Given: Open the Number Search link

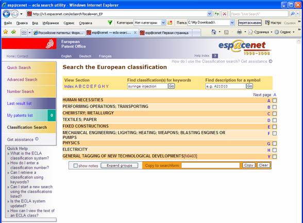Looking at the screenshot, I should [21, 92].
